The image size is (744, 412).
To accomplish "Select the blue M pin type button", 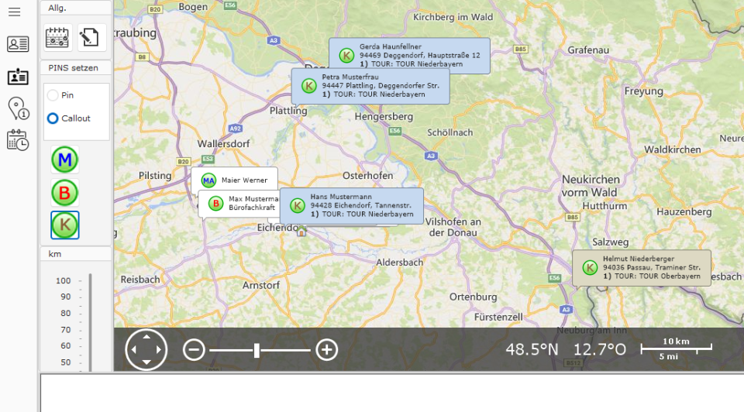I will pos(65,160).
